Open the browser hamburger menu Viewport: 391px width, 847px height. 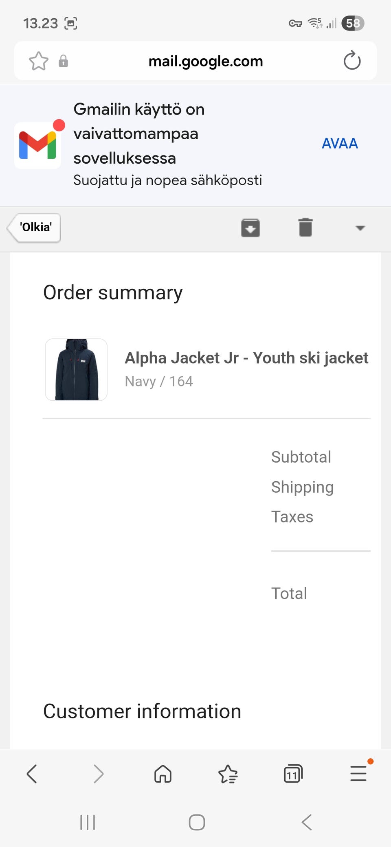click(358, 774)
